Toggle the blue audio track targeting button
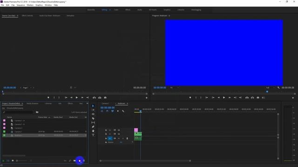This screenshot has width=298, height=167. pos(110,139)
